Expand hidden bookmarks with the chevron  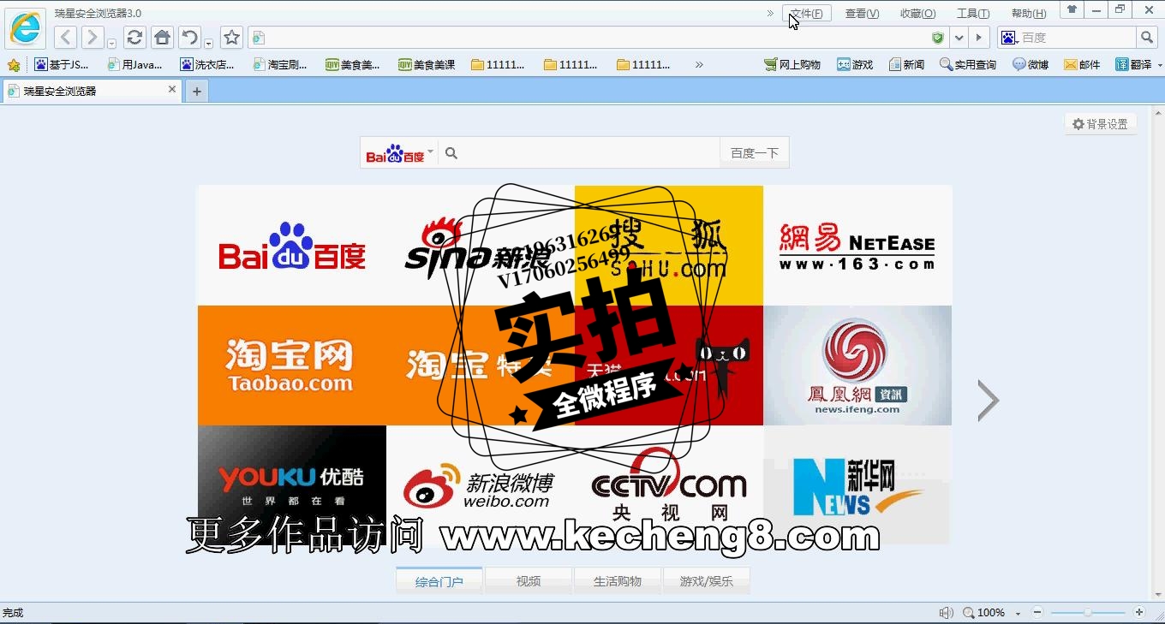pos(699,65)
